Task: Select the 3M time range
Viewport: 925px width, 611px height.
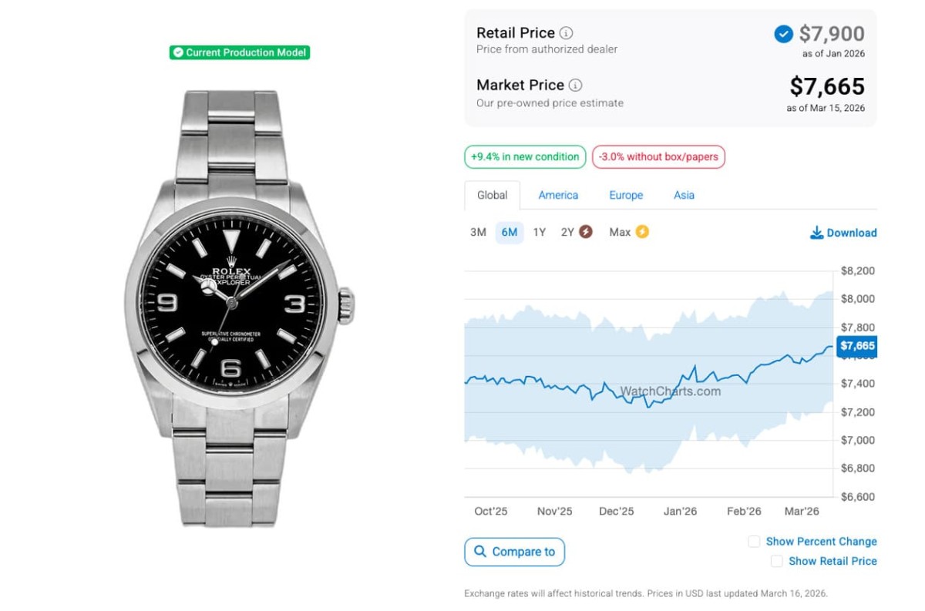Action: coord(478,232)
